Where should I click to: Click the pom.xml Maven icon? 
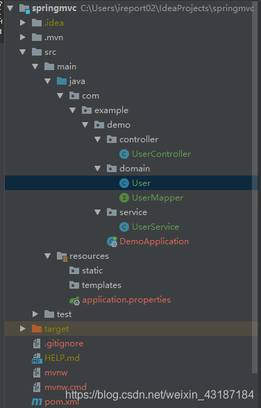pos(37,402)
